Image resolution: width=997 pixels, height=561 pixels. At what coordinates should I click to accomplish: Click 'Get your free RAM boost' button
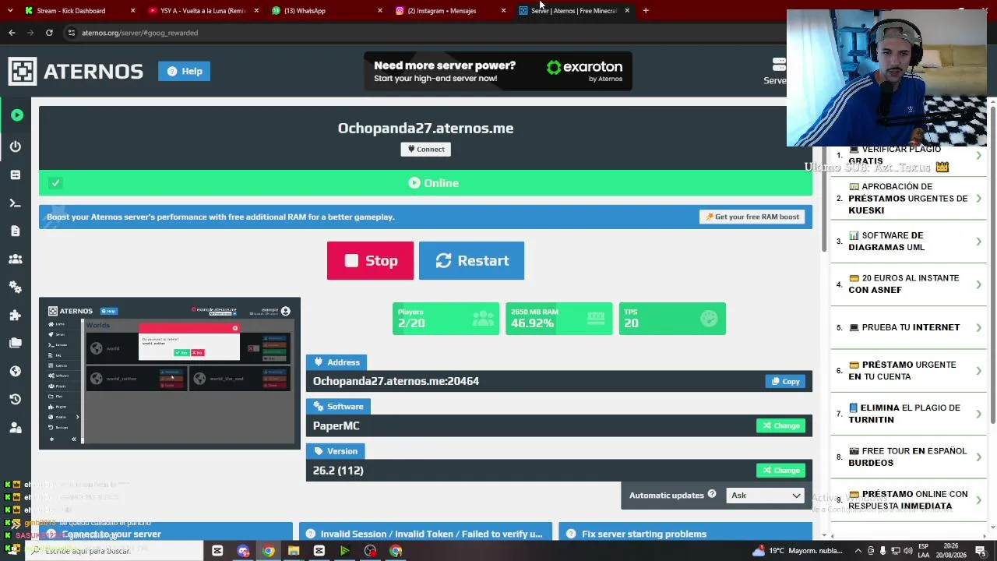[752, 217]
